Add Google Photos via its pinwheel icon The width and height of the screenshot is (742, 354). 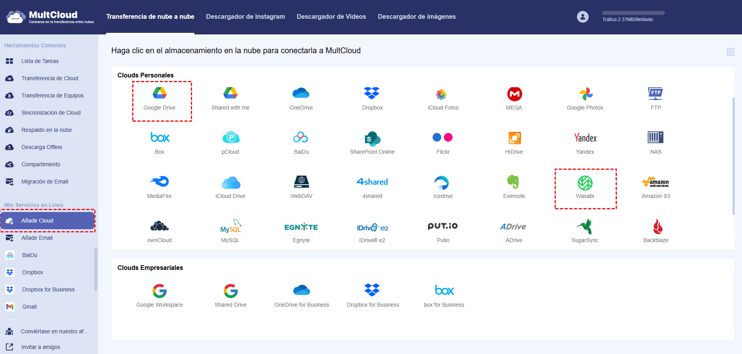coord(586,94)
